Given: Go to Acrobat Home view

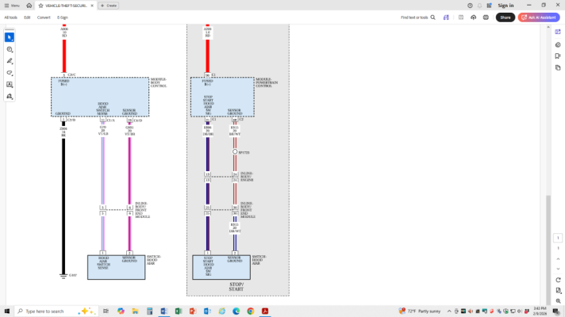Looking at the screenshot, I should [29, 6].
